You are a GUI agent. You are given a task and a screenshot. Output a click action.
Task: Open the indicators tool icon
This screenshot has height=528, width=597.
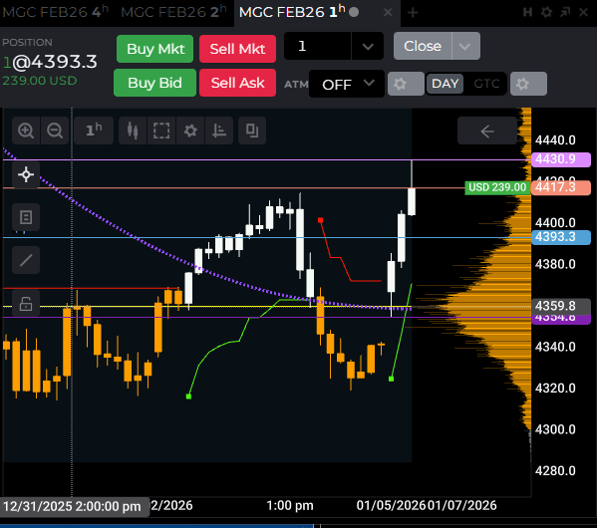[x=219, y=131]
